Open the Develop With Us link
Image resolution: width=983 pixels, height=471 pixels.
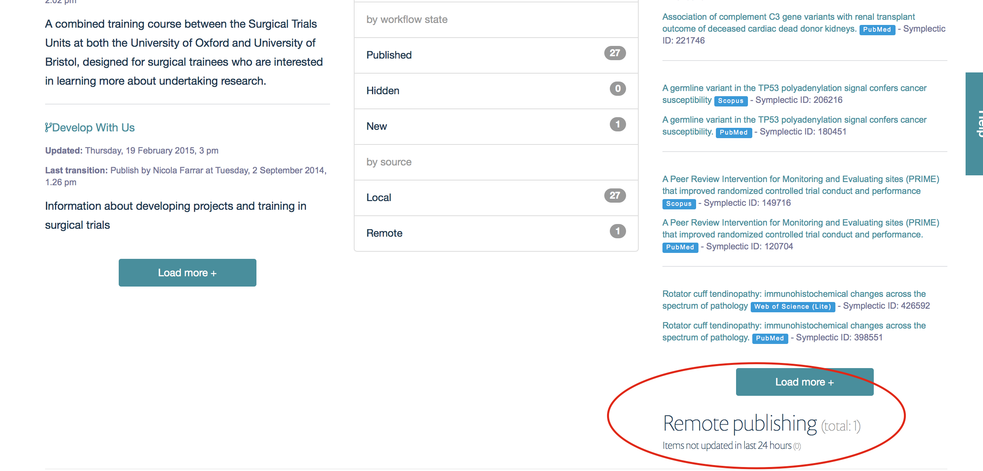(x=93, y=127)
